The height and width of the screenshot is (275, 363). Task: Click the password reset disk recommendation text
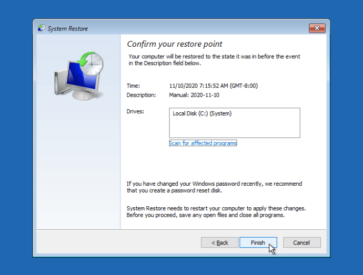pos(214,187)
